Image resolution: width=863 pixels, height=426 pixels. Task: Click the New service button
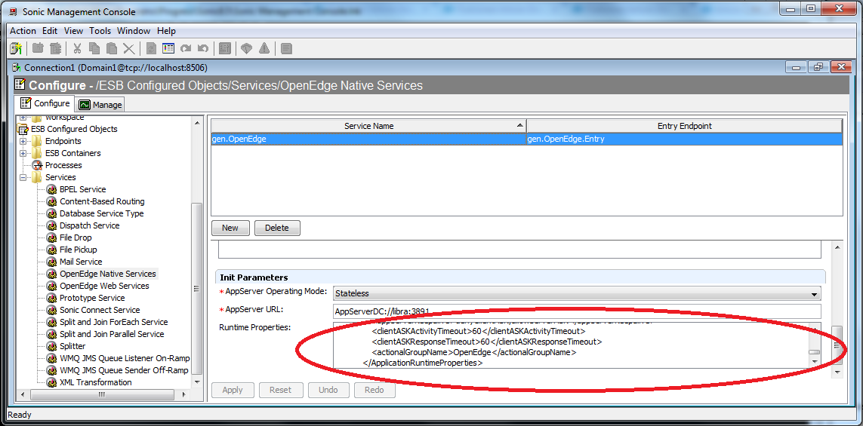[230, 228]
